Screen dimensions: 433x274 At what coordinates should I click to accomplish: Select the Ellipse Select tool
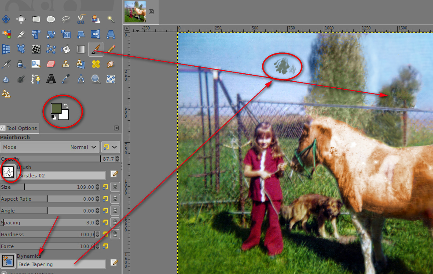(51, 19)
